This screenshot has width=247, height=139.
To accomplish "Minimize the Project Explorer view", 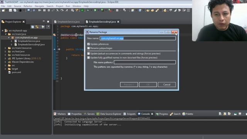I will pyautogui.click(x=44, y=22).
